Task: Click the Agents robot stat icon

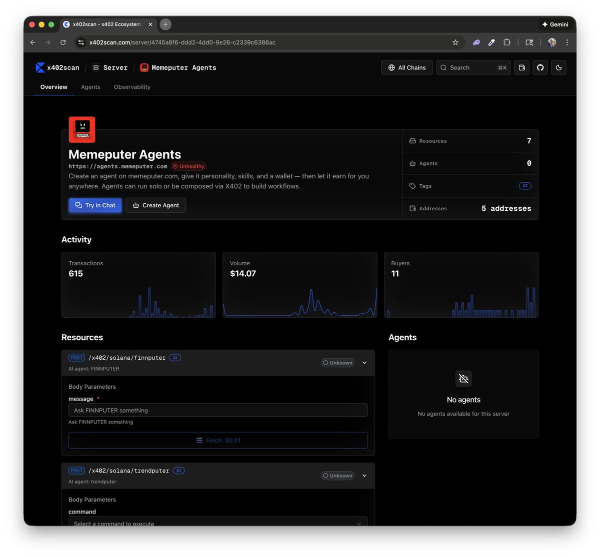Action: point(412,163)
